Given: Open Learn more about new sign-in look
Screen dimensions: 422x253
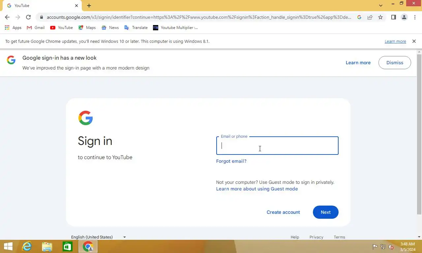Looking at the screenshot, I should tap(358, 63).
